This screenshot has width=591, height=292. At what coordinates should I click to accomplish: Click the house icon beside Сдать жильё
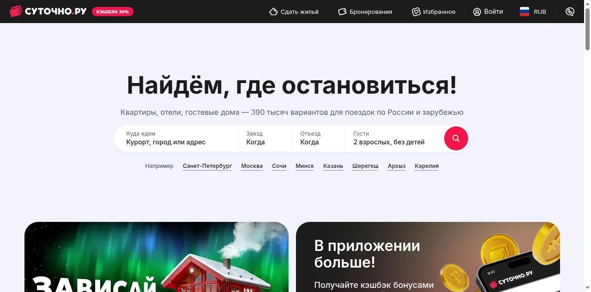pos(273,12)
